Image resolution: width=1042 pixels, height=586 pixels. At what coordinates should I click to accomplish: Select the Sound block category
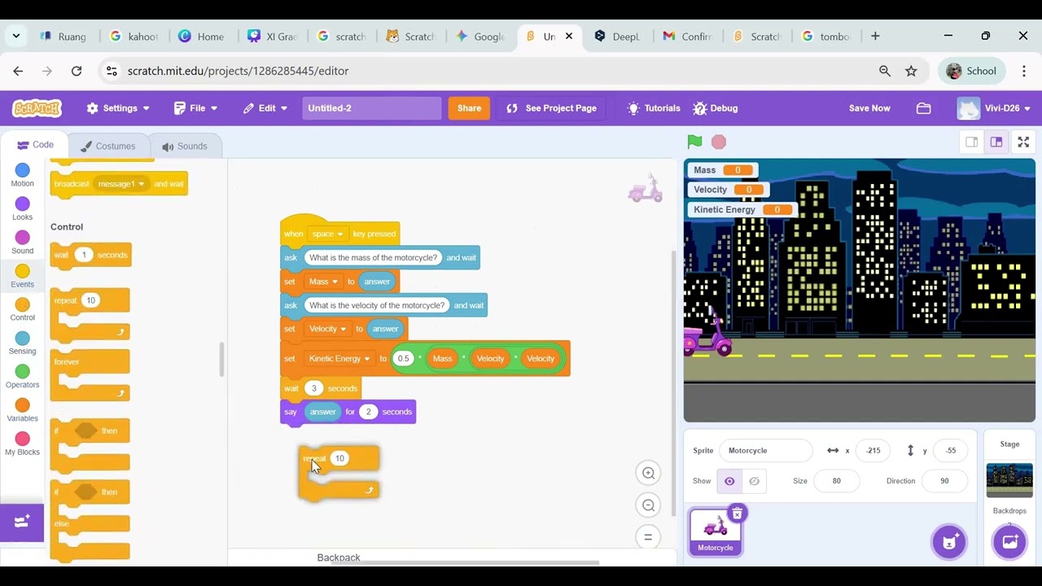pyautogui.click(x=22, y=242)
